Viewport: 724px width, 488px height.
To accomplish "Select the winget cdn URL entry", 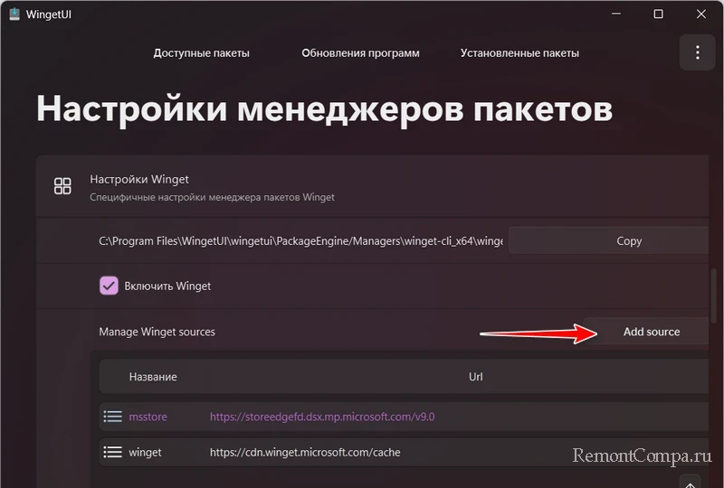I will pos(305,452).
